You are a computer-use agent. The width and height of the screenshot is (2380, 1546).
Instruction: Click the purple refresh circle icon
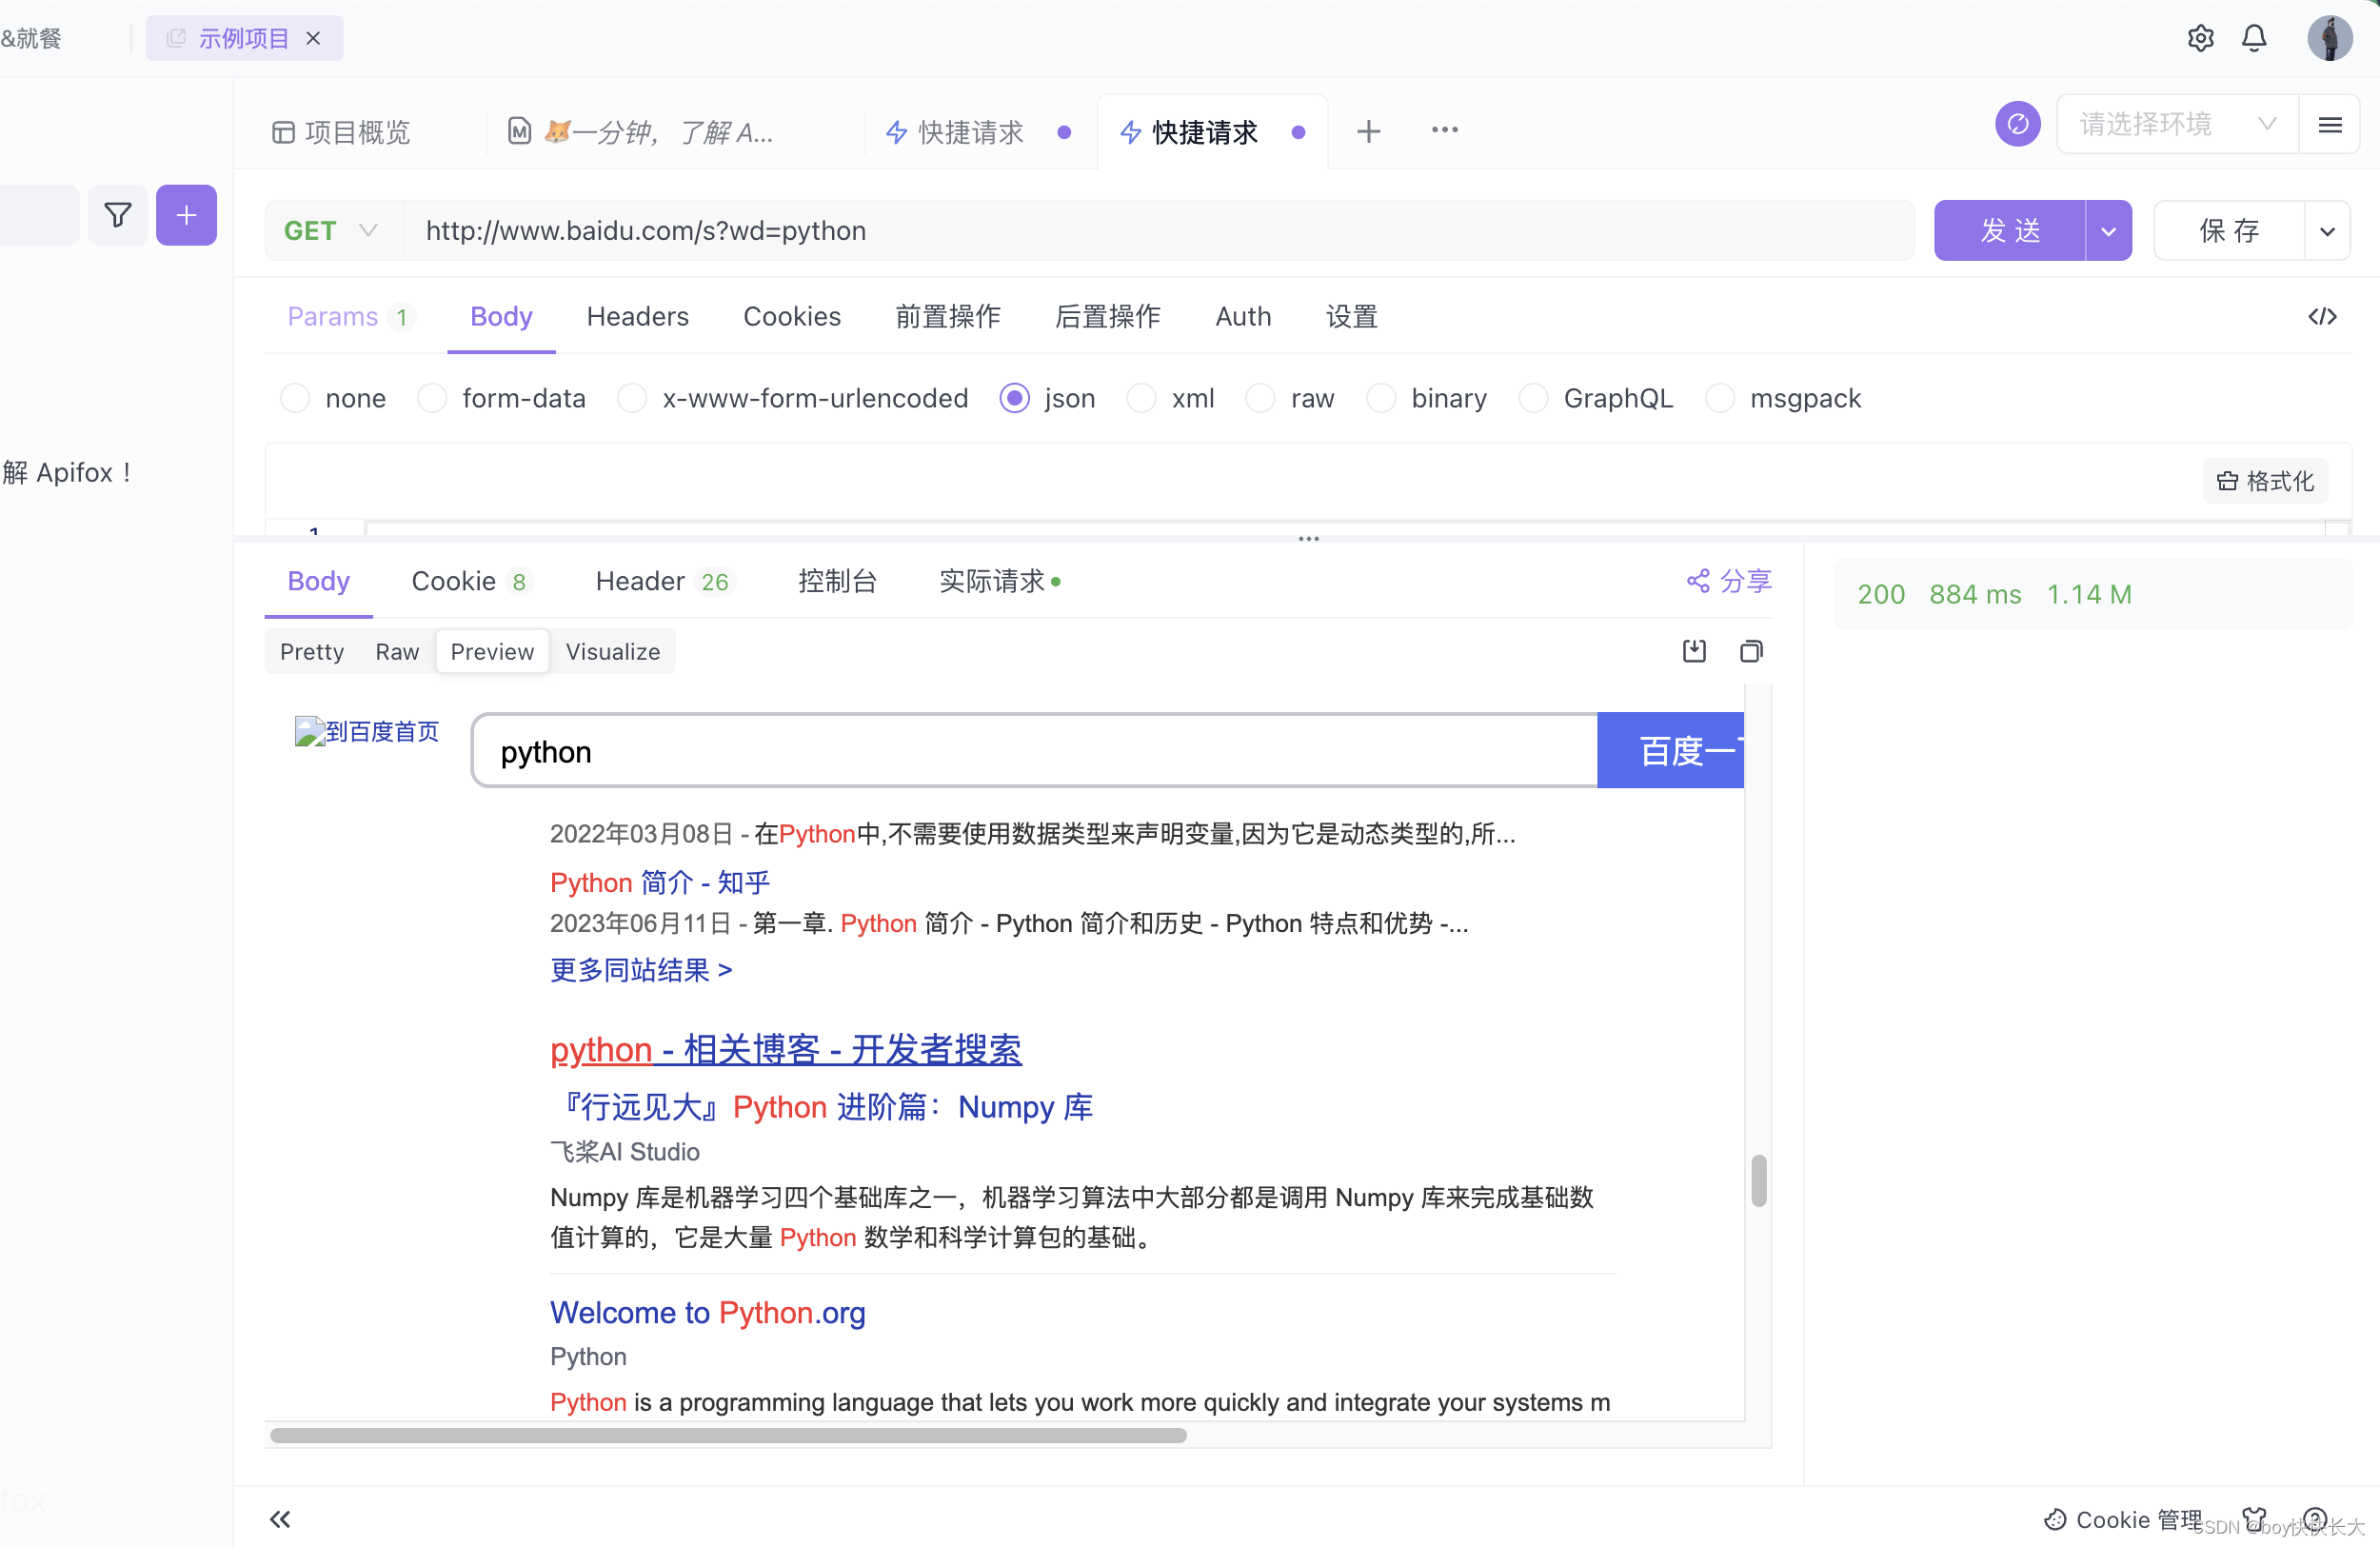(2017, 124)
